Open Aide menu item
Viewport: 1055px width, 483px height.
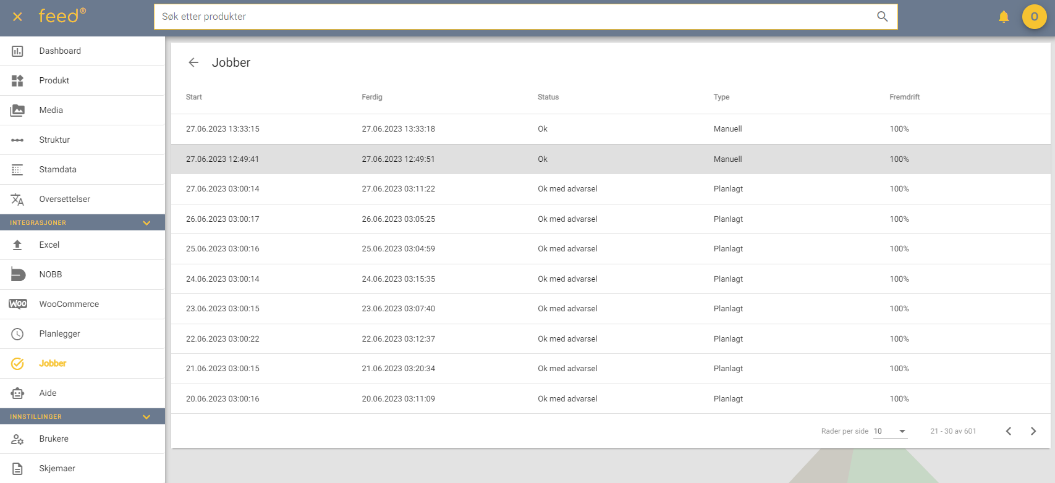[82, 393]
